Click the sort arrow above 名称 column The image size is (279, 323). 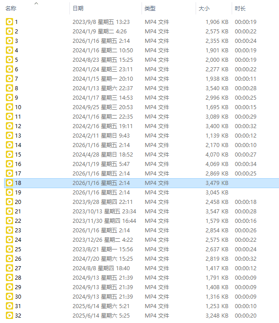(x=36, y=3)
